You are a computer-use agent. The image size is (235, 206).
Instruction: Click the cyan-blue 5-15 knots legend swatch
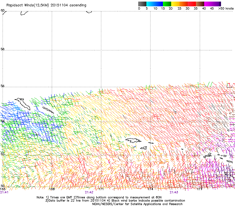[x=155, y=4]
